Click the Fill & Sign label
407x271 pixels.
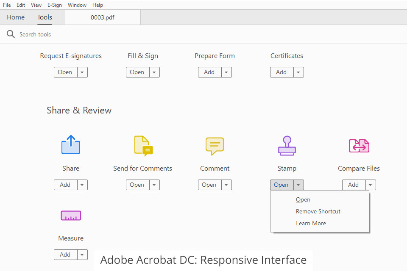(x=143, y=56)
